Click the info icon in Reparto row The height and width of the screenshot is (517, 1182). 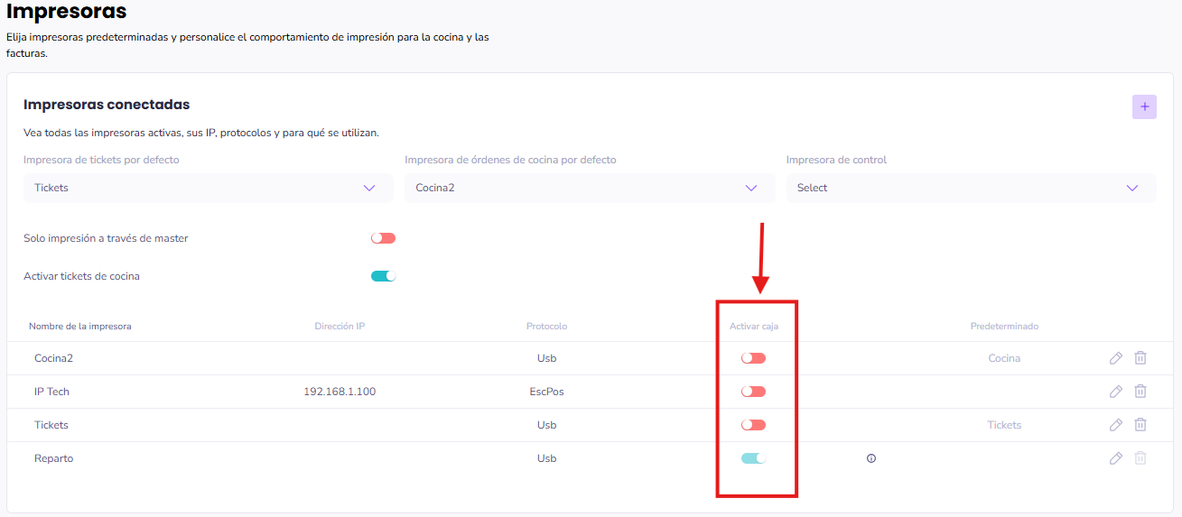pyautogui.click(x=870, y=458)
